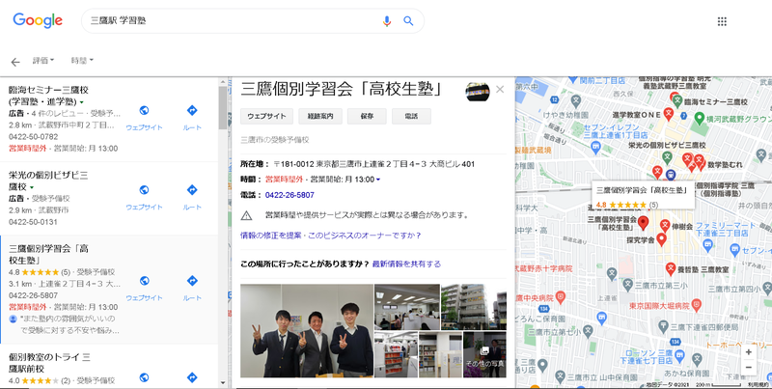Click このビジネスのオーナーですか link

365,236
